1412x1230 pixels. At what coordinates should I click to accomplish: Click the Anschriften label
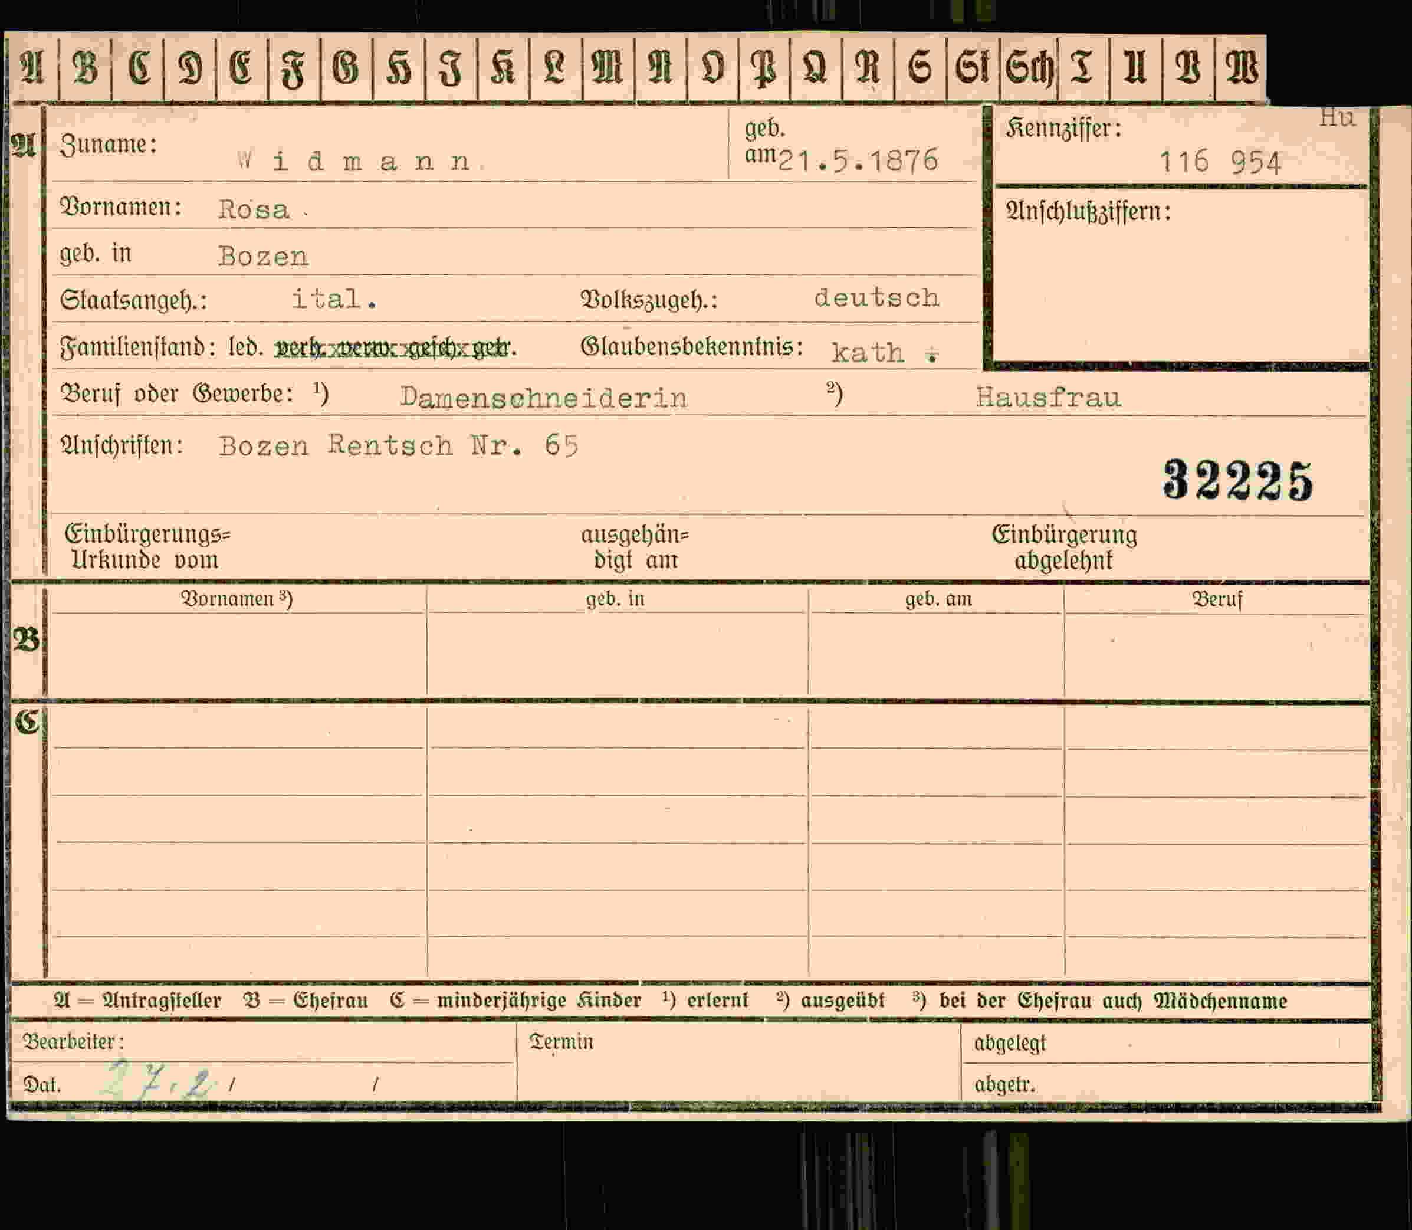coord(122,445)
